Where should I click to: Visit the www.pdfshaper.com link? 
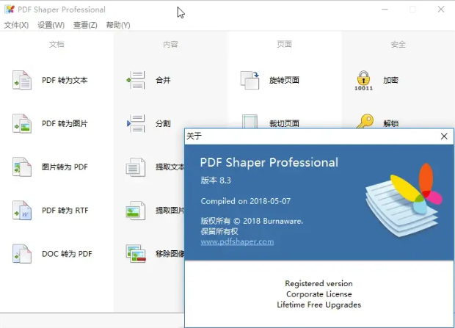pos(237,241)
